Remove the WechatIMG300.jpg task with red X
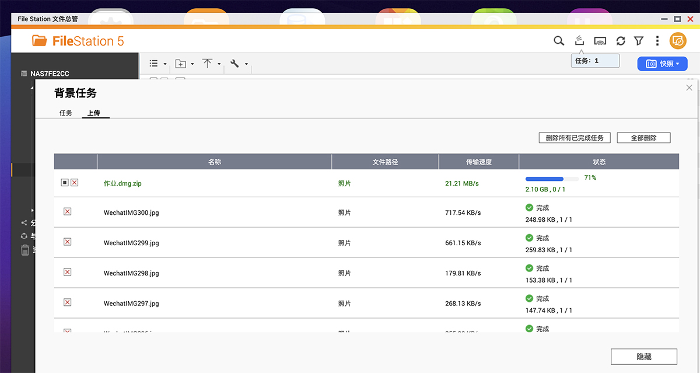This screenshot has width=700, height=373. [67, 211]
